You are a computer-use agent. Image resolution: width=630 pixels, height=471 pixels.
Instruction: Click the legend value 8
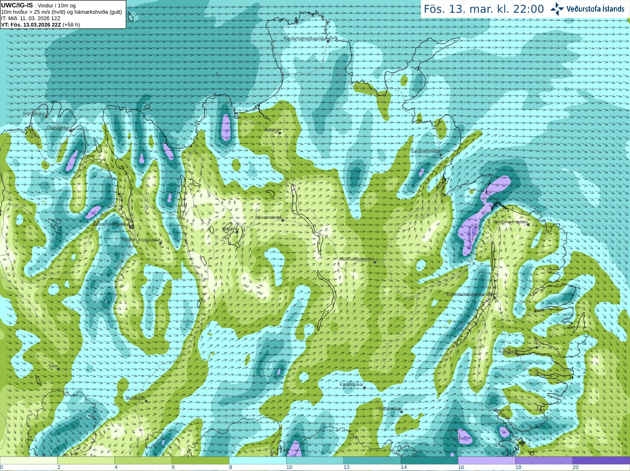[x=230, y=468]
